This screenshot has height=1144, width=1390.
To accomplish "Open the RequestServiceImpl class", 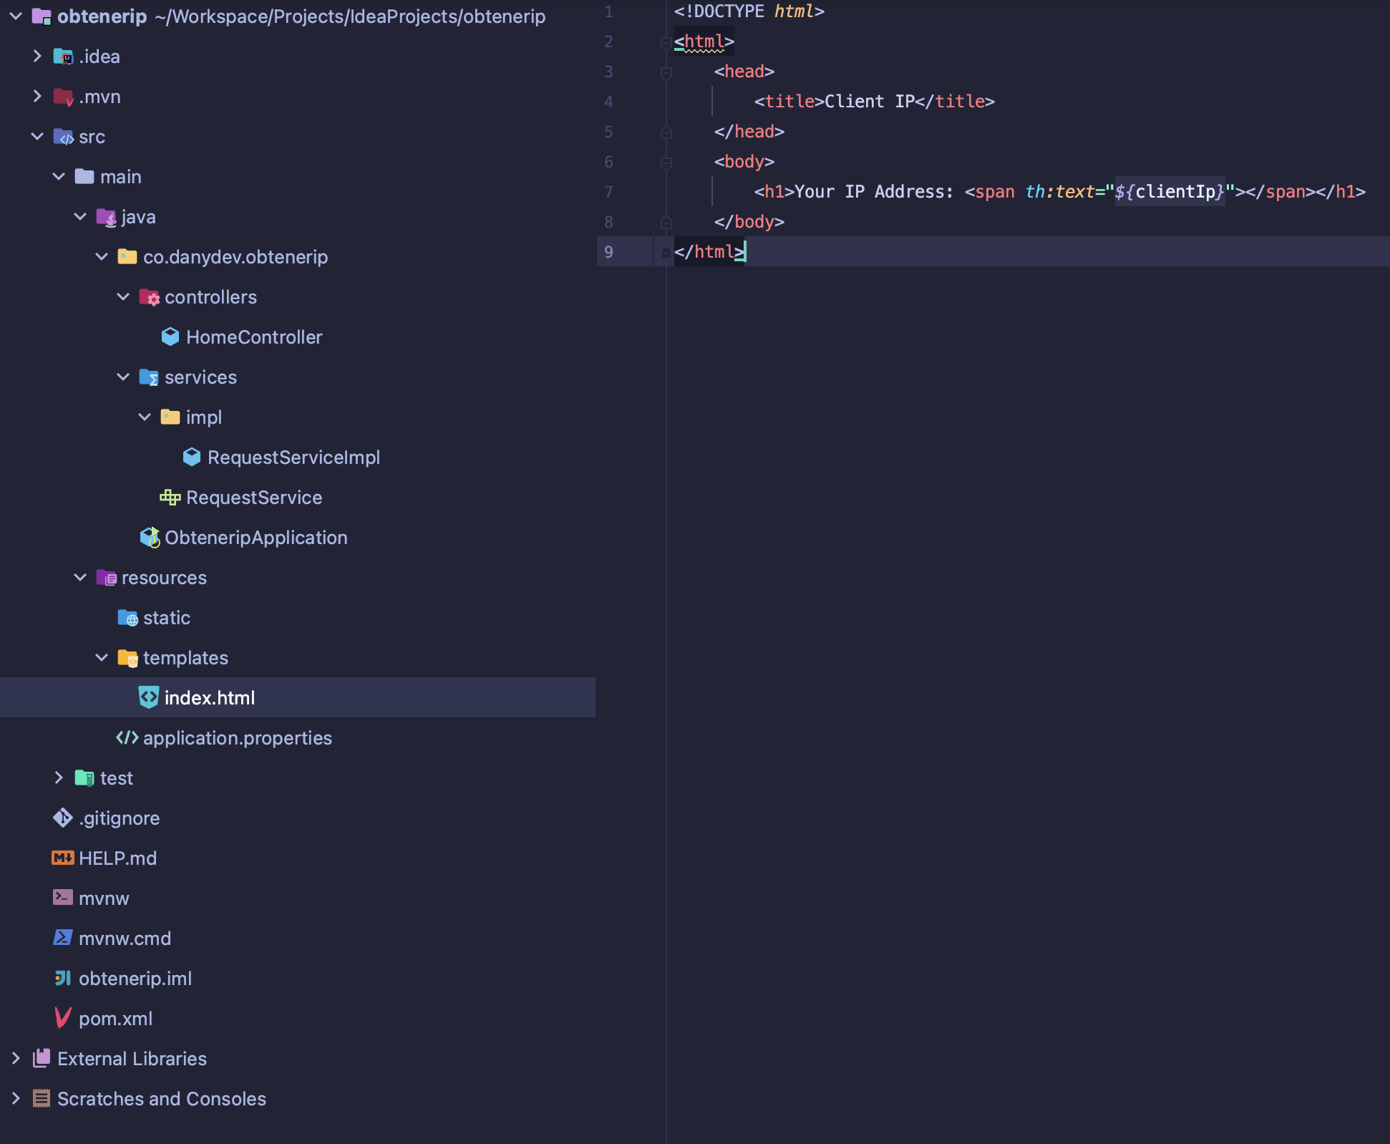I will coord(293,457).
